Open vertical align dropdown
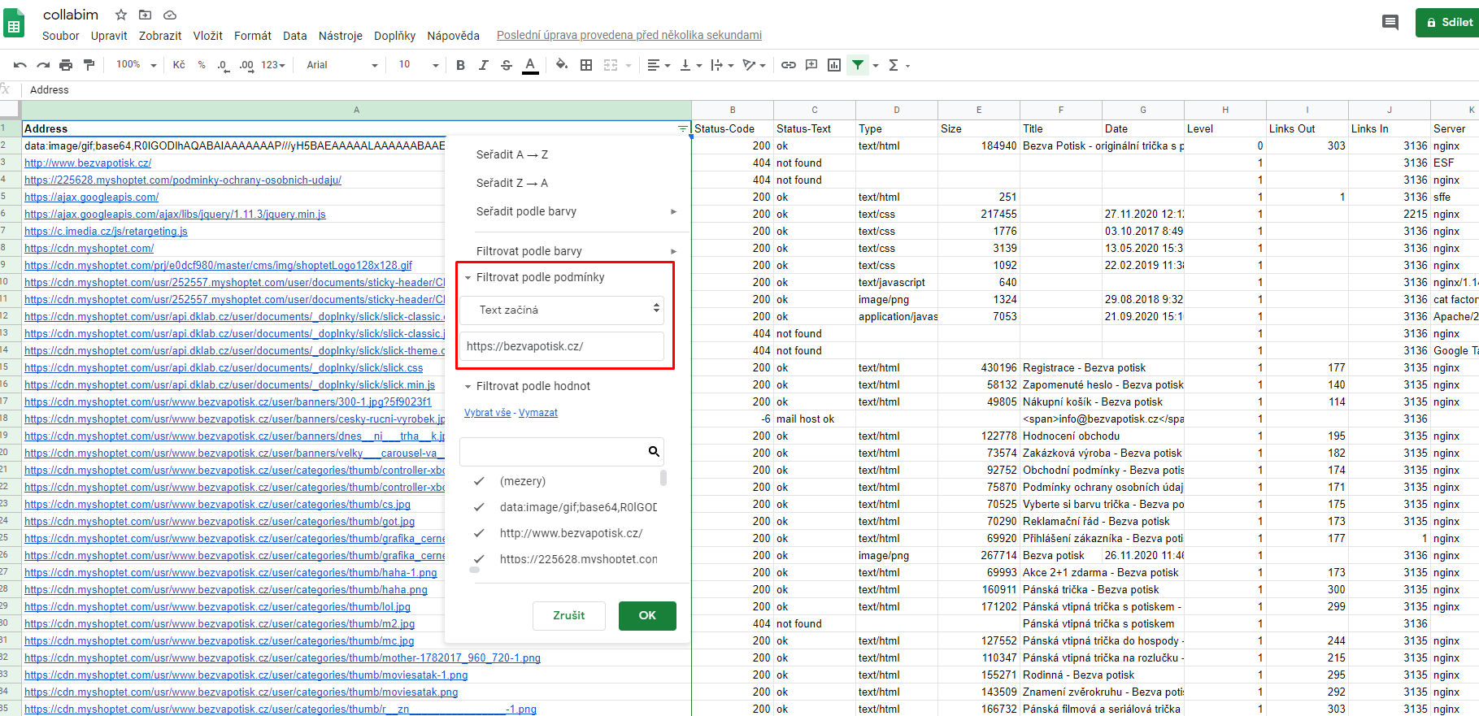The width and height of the screenshot is (1479, 716). pyautogui.click(x=690, y=65)
